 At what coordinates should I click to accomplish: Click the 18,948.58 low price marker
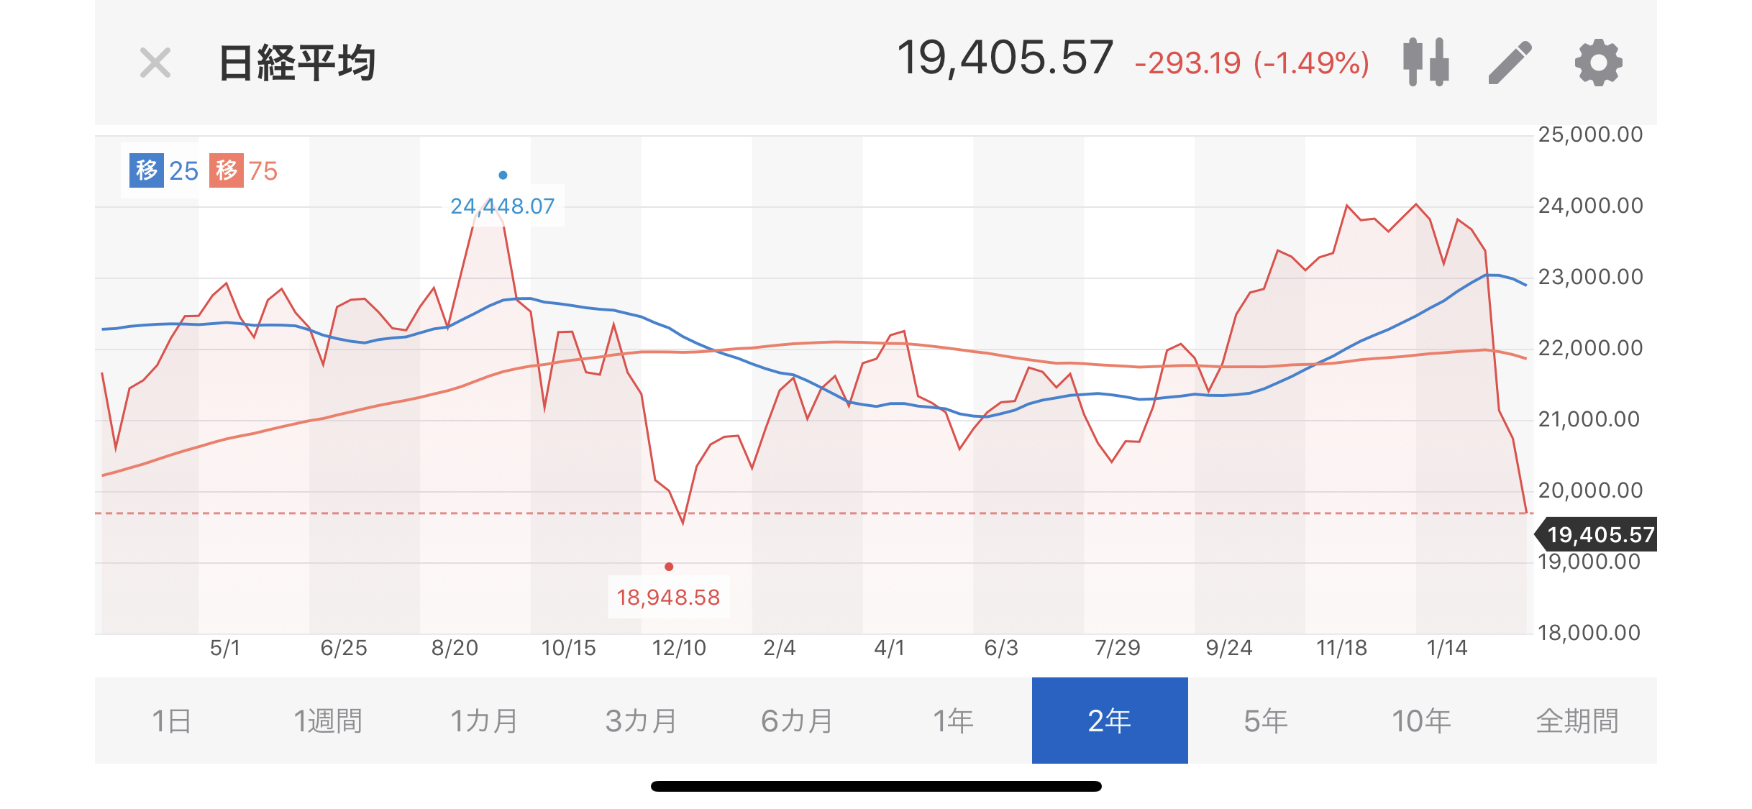click(x=668, y=597)
